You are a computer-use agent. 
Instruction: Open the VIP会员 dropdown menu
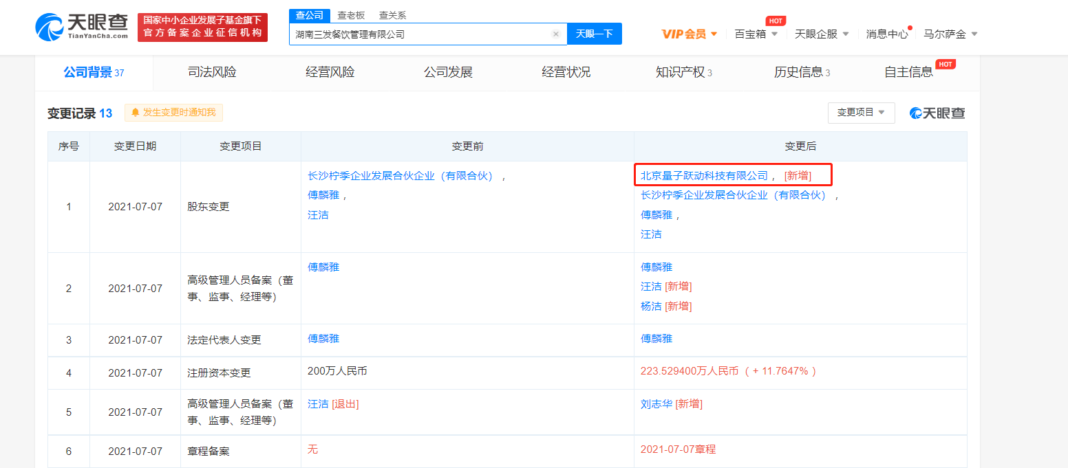click(689, 34)
